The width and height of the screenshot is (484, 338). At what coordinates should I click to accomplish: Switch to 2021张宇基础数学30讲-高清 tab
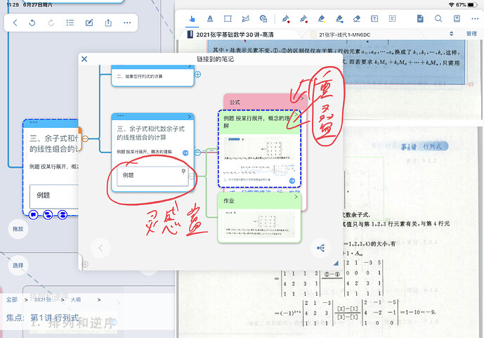click(x=235, y=34)
